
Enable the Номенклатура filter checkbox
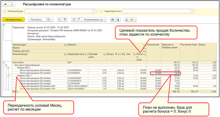click(x=4, y=11)
